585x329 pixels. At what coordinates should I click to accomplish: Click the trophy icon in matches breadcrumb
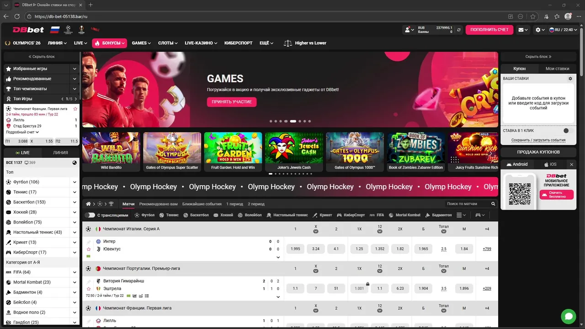click(111, 204)
